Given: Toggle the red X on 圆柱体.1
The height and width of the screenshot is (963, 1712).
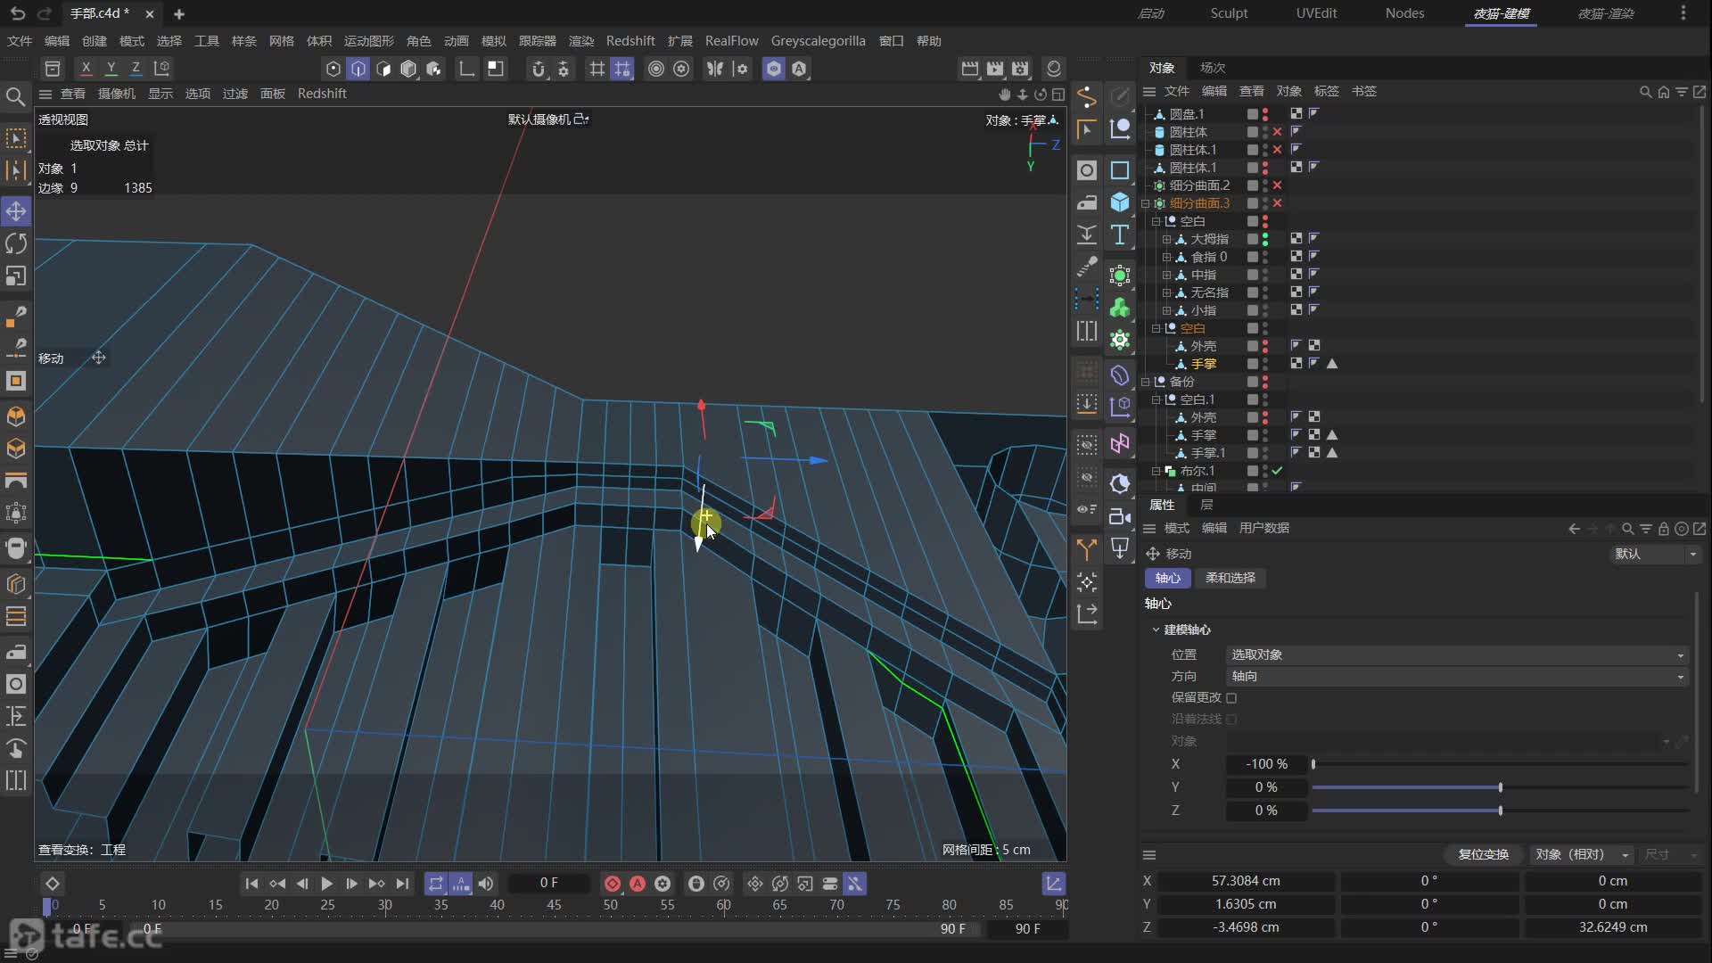Looking at the screenshot, I should coord(1277,150).
